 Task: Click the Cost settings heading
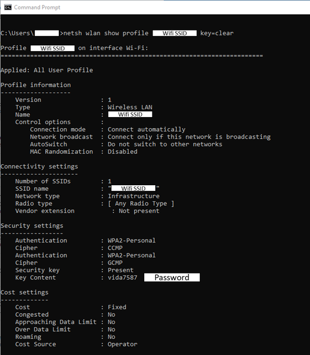[x=24, y=292]
